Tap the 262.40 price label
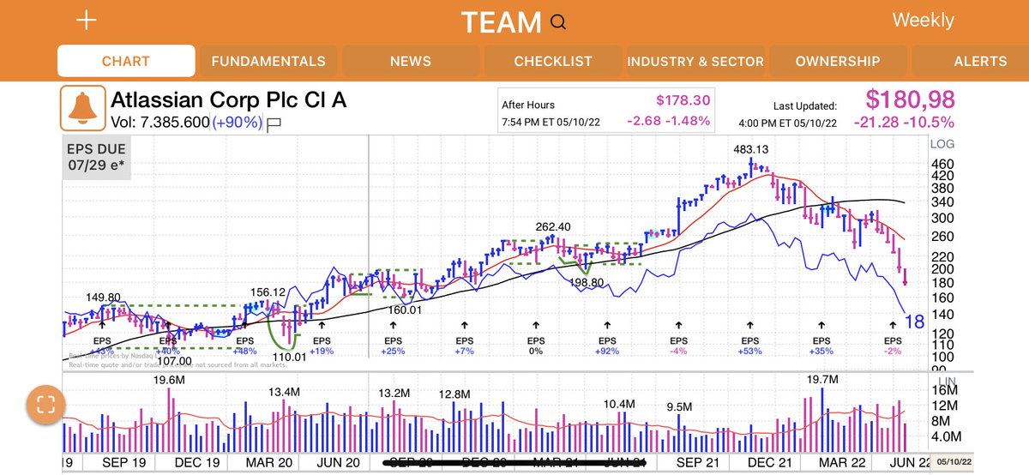Viewport: 1029px width, 475px height. pos(553,226)
